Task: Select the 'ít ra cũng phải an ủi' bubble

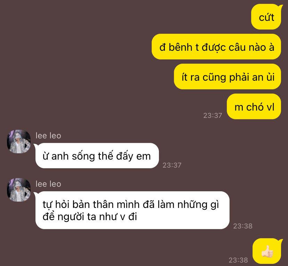Action: point(227,76)
